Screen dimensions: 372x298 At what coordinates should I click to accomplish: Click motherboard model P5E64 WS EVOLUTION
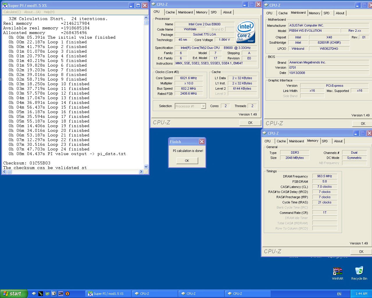[x=314, y=31]
